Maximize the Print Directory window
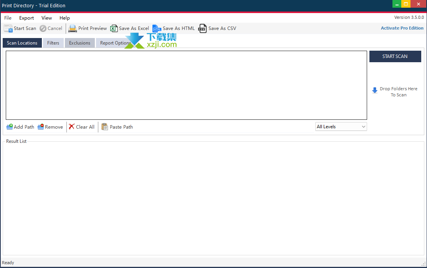427x268 pixels. click(406, 4)
